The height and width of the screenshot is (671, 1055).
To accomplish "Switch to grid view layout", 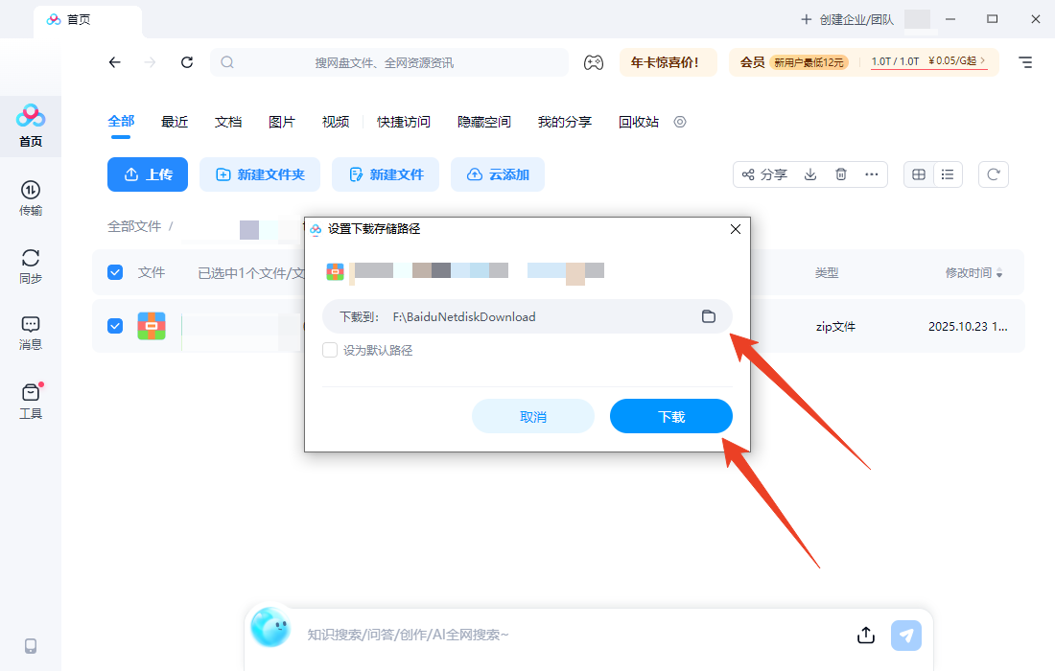I will click(918, 174).
